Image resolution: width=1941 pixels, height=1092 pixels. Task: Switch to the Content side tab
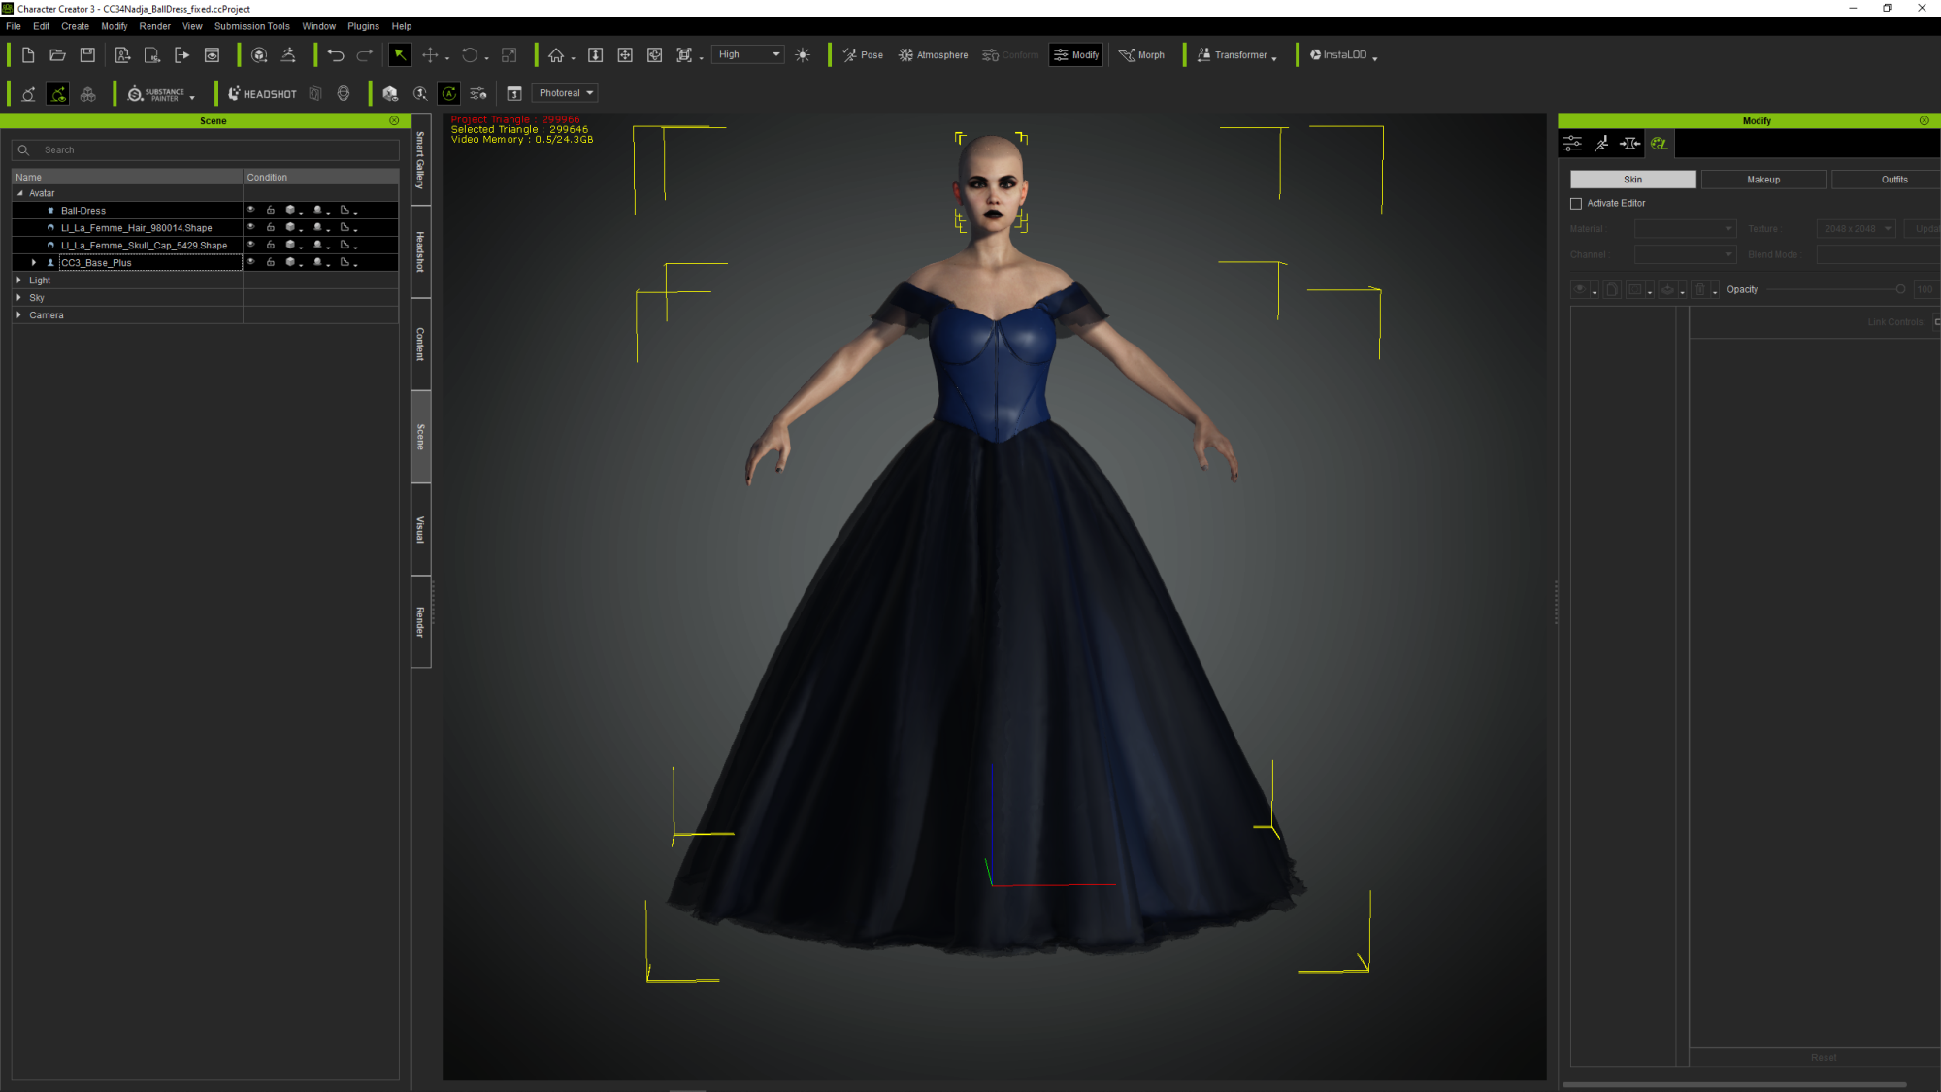coord(421,345)
